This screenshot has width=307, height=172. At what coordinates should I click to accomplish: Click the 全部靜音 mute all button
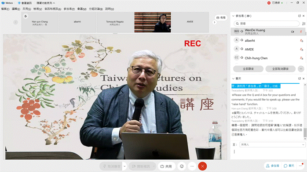(x=248, y=69)
